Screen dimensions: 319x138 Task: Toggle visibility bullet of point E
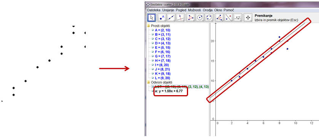(x=152, y=47)
